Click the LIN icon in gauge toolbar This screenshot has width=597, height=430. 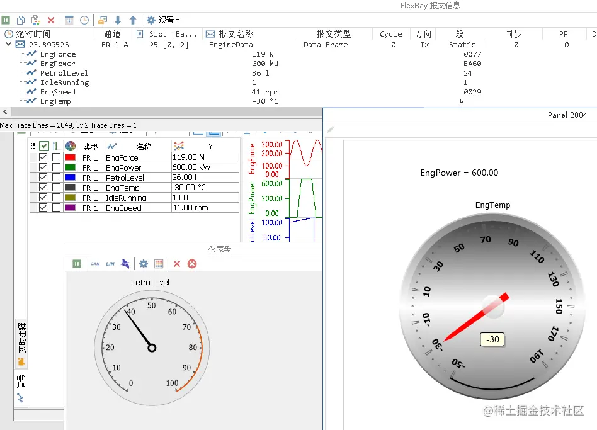tap(110, 264)
